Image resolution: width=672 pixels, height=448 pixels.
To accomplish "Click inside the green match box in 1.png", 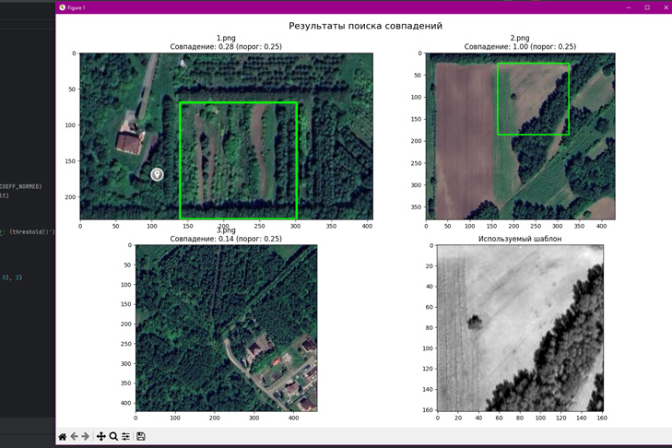I will click(238, 160).
